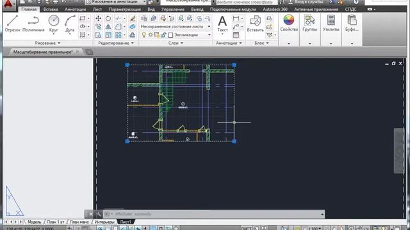Screen dimensions: 410x230
Task: Click the Offset tool icon
Action: coord(133,34)
